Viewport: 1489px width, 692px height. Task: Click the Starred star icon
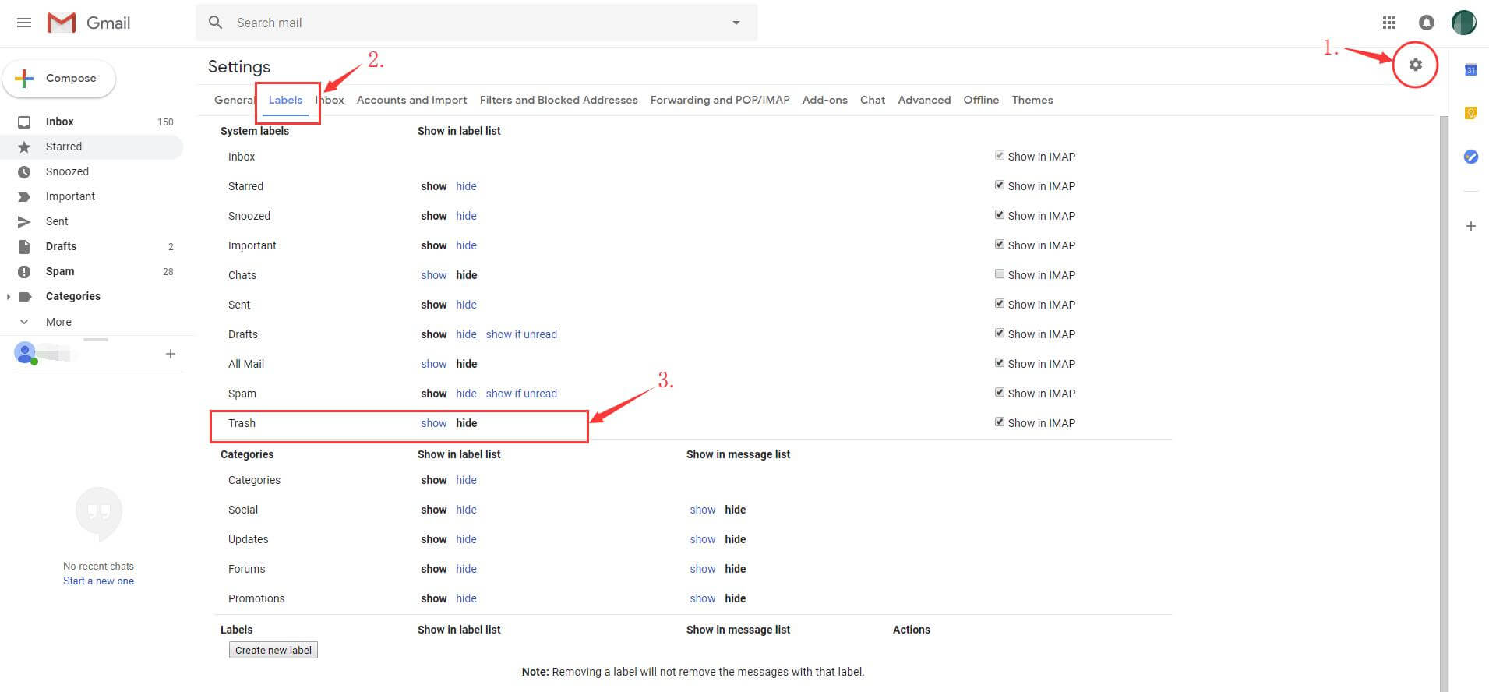[x=24, y=147]
